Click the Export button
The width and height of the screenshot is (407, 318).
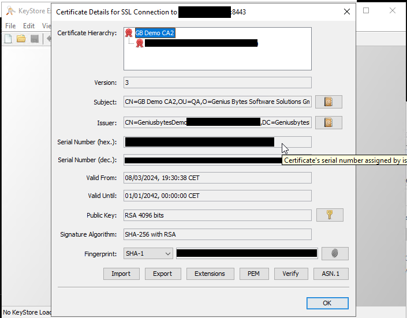coord(163,274)
